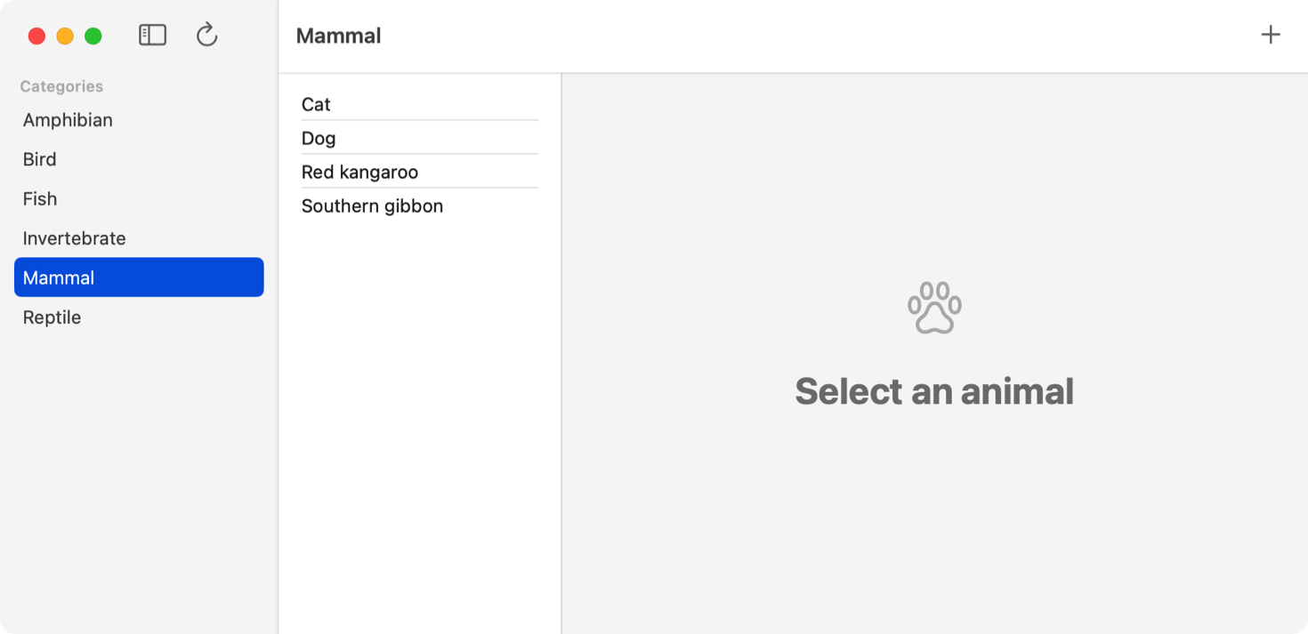Toggle the sidebar visibility icon

click(x=152, y=36)
